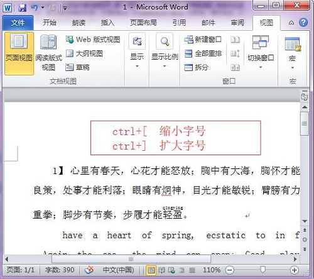Viewport: 314px width, 279px height.
Task: Switch to the 页面布局 tab
Action: point(143,23)
